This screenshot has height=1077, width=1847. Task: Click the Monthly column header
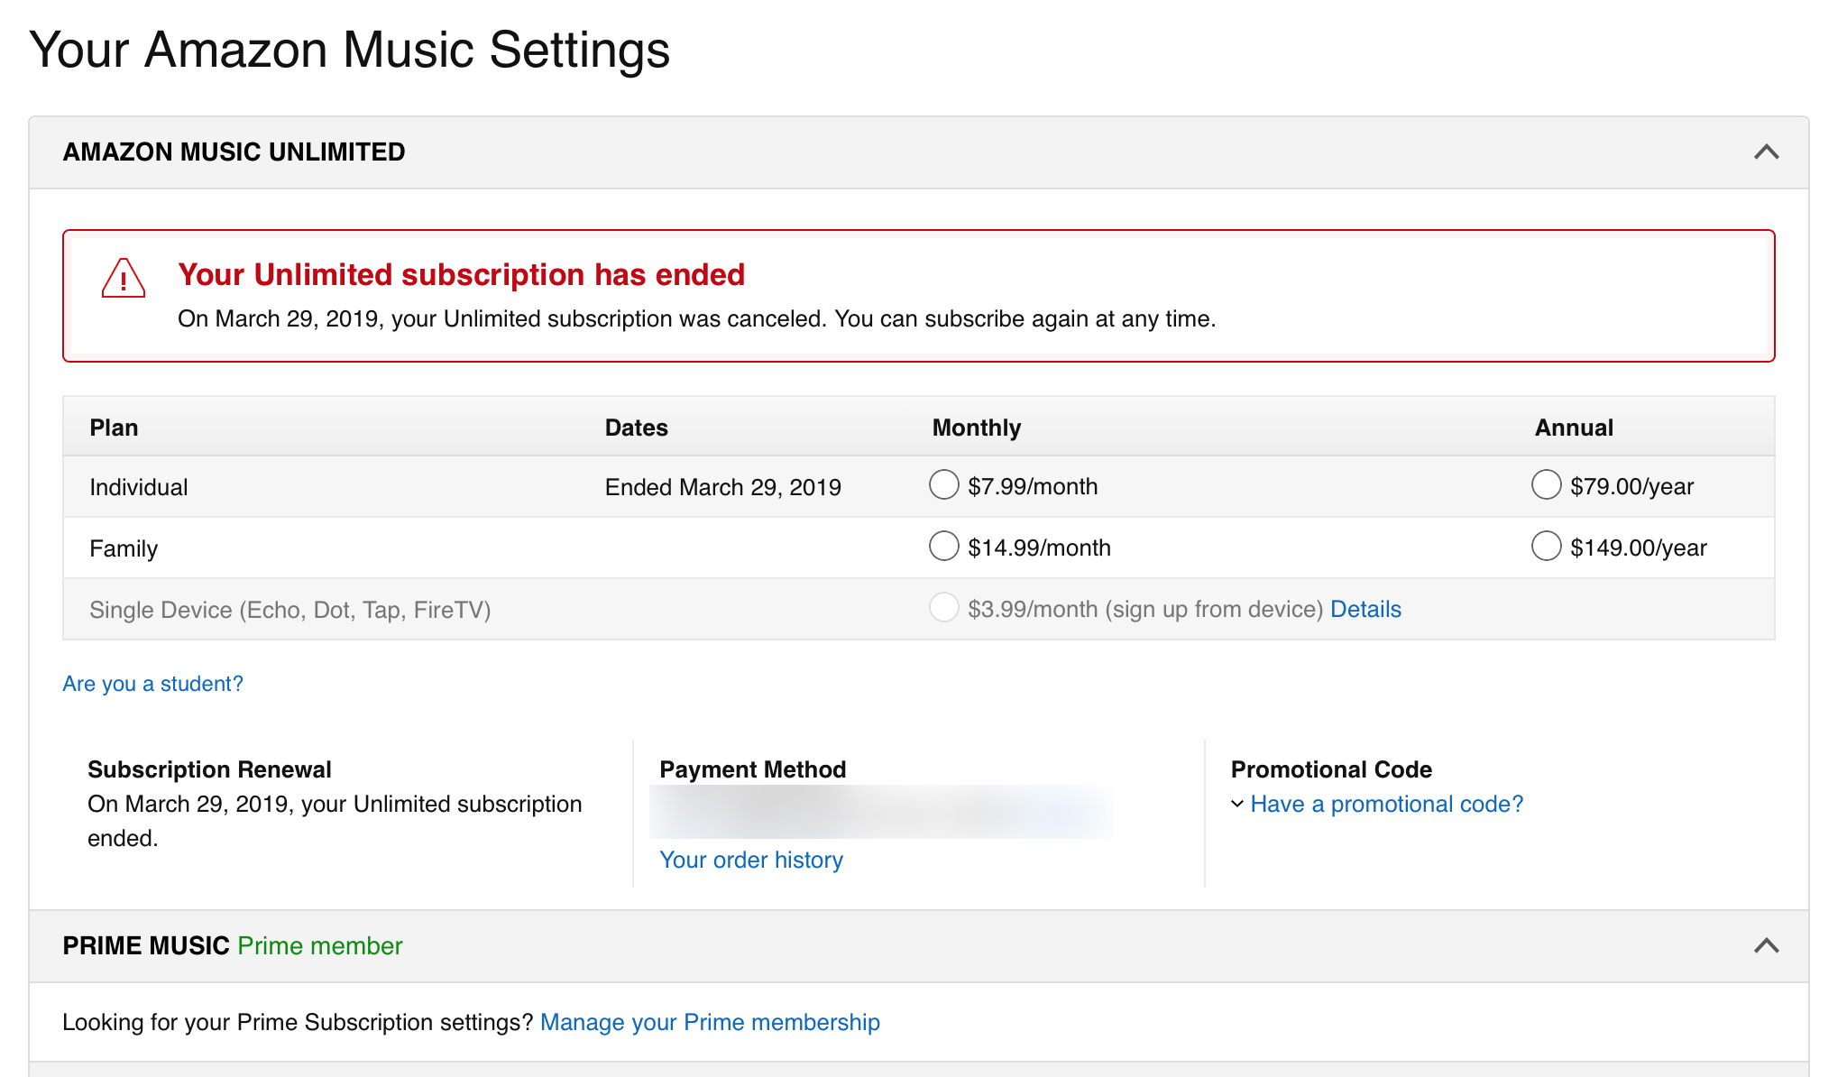coord(976,428)
